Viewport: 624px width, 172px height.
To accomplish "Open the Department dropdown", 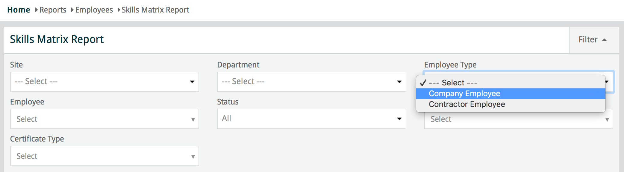I will (311, 82).
